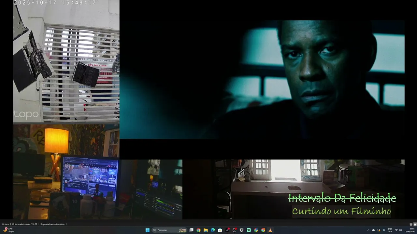Open File Explorer from the taskbar

pos(206,230)
